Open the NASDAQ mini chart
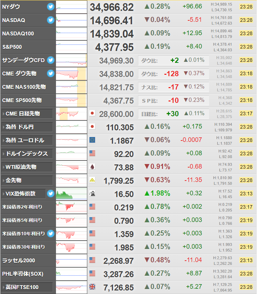 (x=71, y=20)
